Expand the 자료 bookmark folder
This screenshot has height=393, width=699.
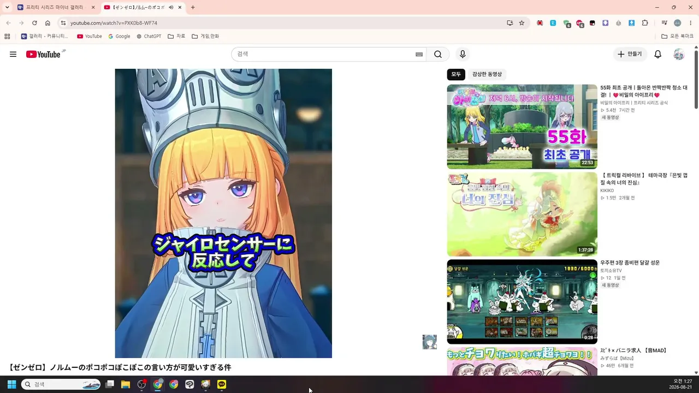pyautogui.click(x=176, y=37)
